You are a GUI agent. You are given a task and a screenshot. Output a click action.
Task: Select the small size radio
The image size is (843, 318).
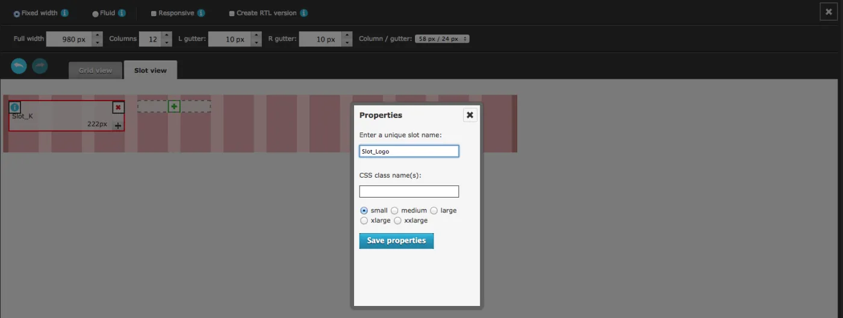364,211
